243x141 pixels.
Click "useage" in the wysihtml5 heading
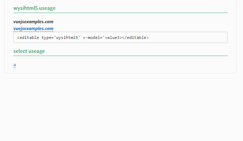tap(47, 8)
